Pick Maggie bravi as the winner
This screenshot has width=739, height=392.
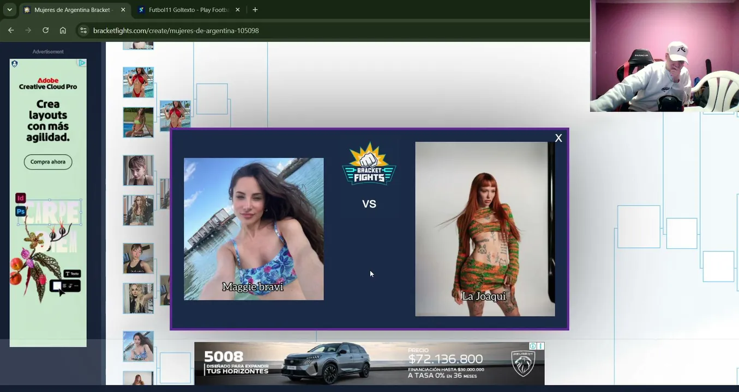point(254,229)
